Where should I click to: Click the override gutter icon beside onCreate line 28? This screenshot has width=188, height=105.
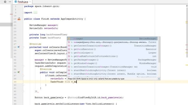(19, 47)
